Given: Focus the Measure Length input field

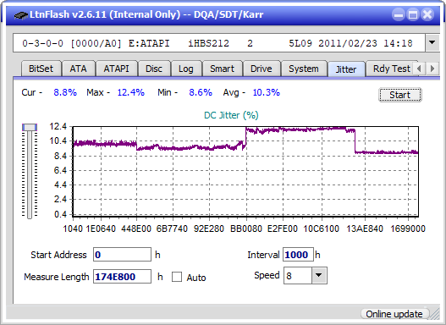Looking at the screenshot, I should [x=123, y=277].
